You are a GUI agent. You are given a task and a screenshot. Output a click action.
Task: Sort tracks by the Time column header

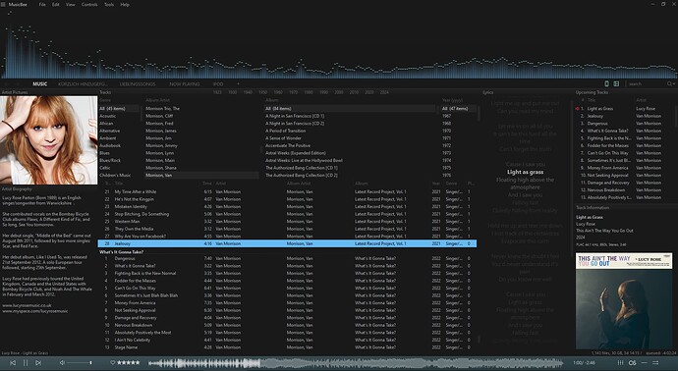[207, 184]
